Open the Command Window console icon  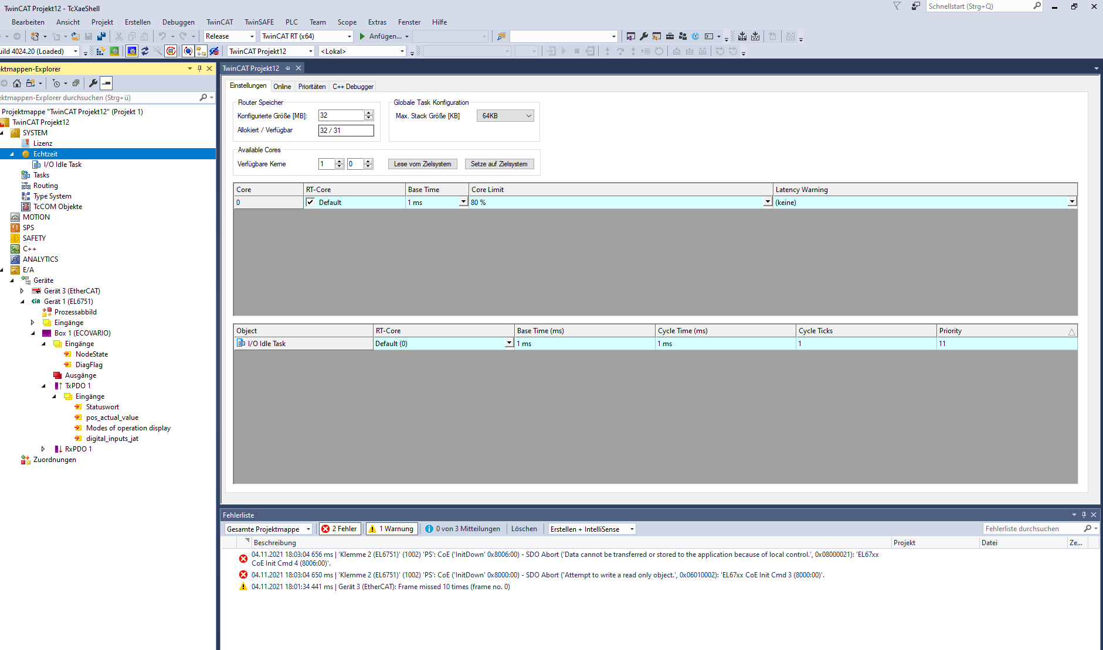(709, 36)
